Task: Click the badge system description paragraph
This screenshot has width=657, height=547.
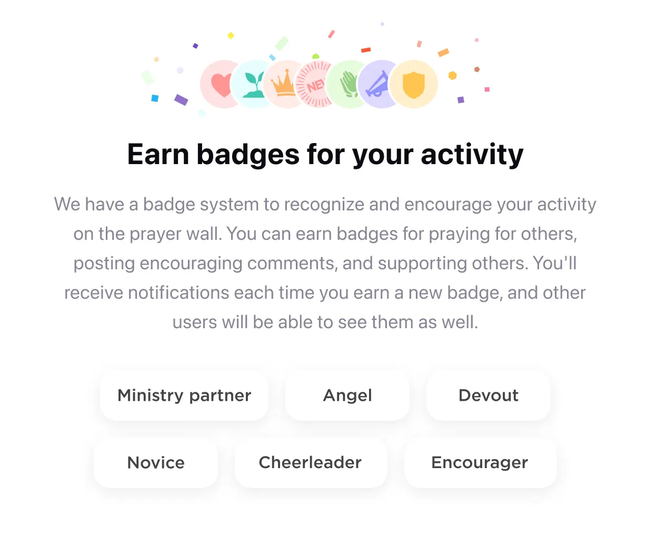Action: [x=325, y=263]
